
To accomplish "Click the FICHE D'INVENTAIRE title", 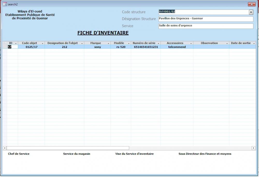I will pyautogui.click(x=103, y=33).
